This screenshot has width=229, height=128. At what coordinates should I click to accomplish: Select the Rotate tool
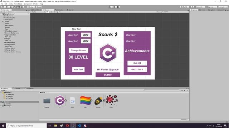pyautogui.click(x=10, y=7)
